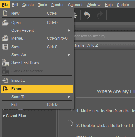Click the Export icon in File menu
Viewport: 135px width, 137px height.
[5, 89]
